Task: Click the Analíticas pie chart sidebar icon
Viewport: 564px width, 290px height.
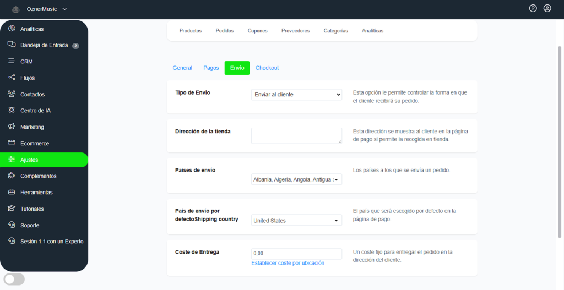Action: click(12, 29)
